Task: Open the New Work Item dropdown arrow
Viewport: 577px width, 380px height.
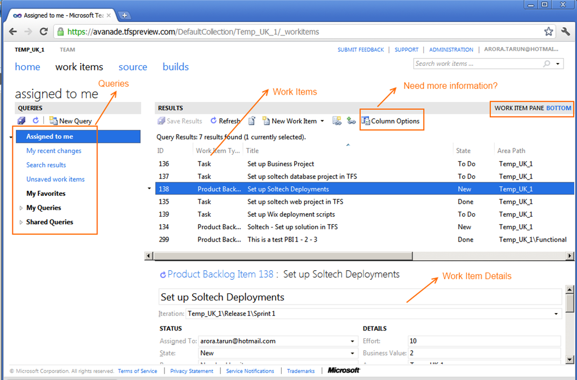Action: 322,121
